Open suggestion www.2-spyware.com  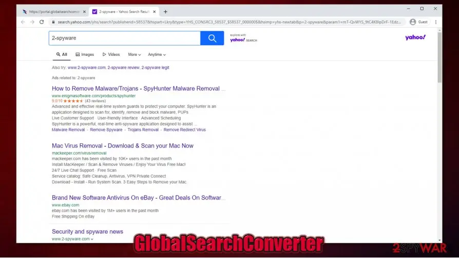coord(87,68)
